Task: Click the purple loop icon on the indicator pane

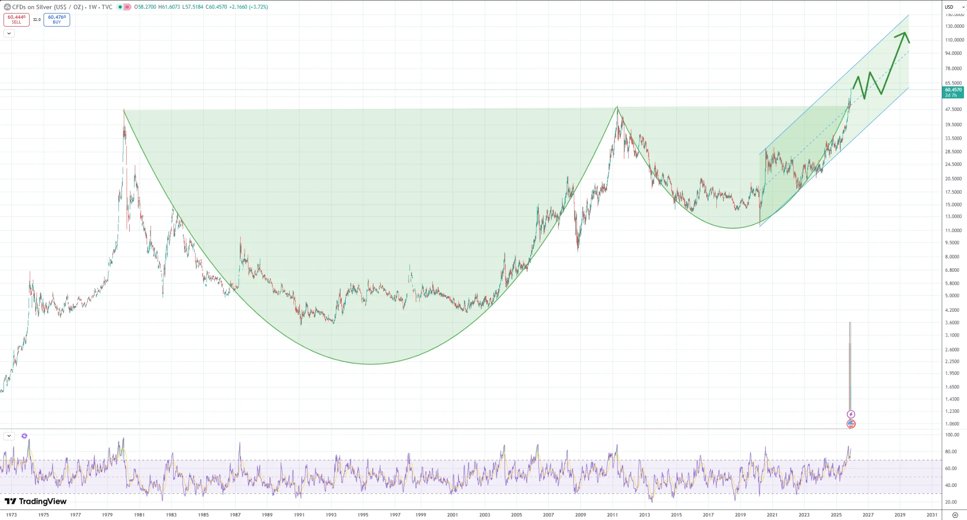Action: (24, 436)
